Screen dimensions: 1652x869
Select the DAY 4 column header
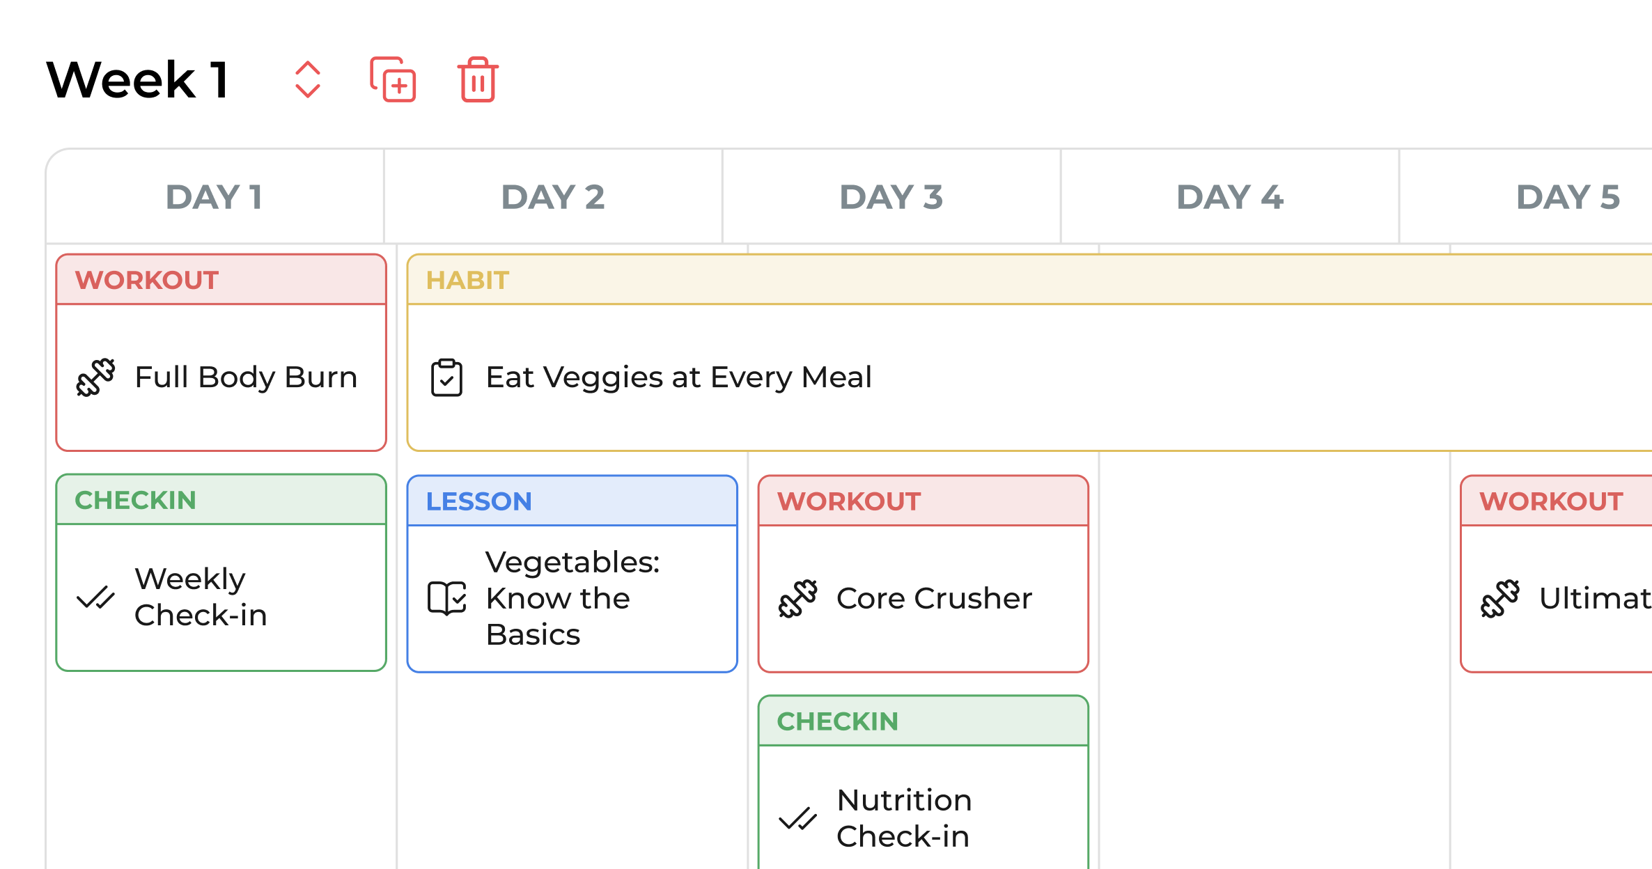point(1230,196)
